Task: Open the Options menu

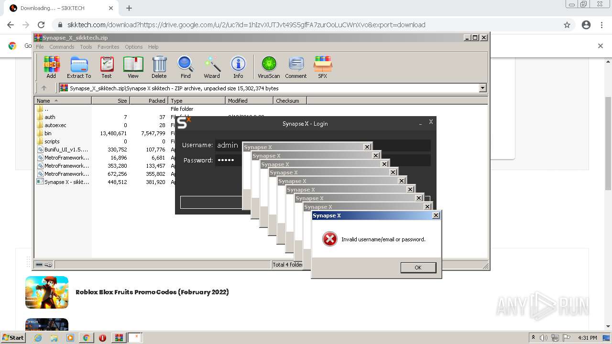Action: [134, 47]
